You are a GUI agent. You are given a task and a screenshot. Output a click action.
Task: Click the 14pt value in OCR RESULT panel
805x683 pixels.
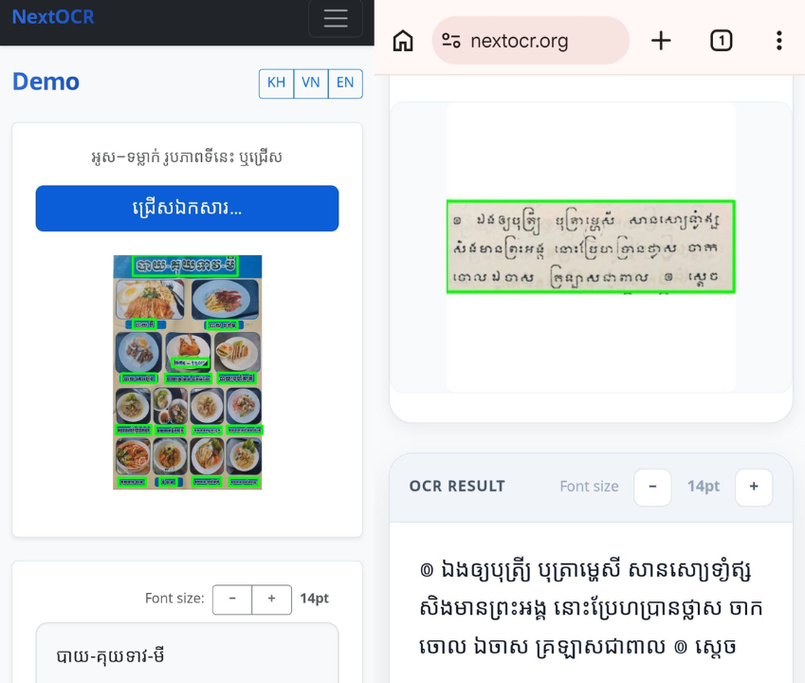tap(704, 487)
